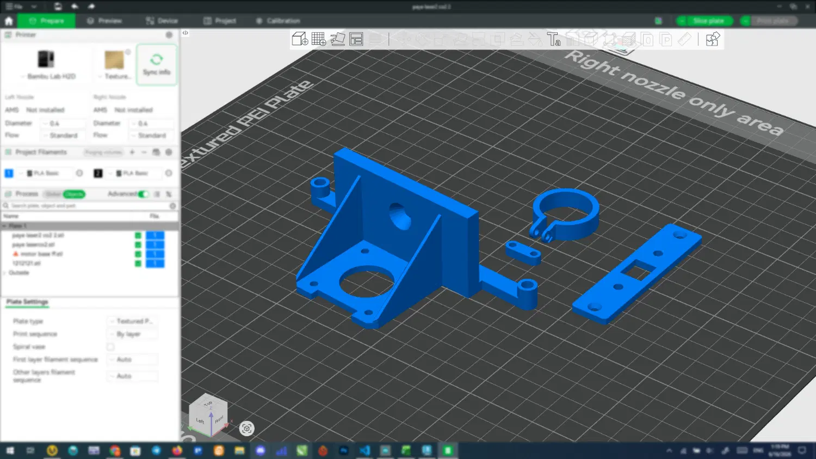Open the Plate type dropdown

pyautogui.click(x=133, y=321)
